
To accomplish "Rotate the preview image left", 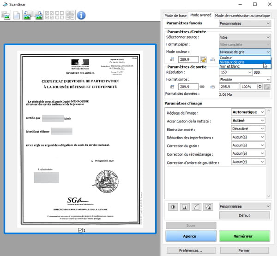I will tap(28, 15).
